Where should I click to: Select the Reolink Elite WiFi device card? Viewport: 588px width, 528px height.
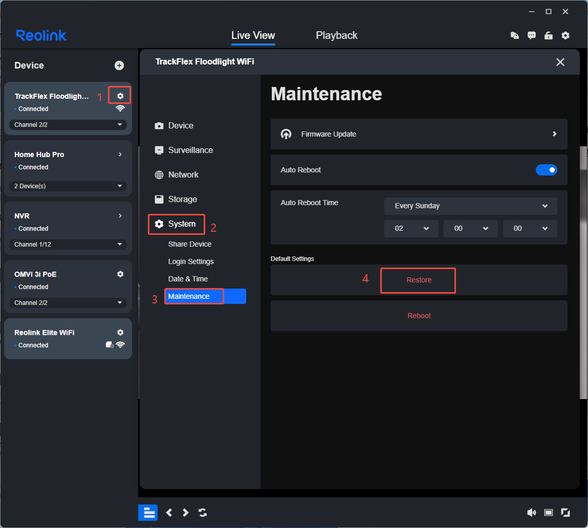tap(68, 339)
